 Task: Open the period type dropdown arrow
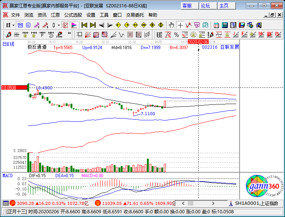pyautogui.click(x=14, y=25)
